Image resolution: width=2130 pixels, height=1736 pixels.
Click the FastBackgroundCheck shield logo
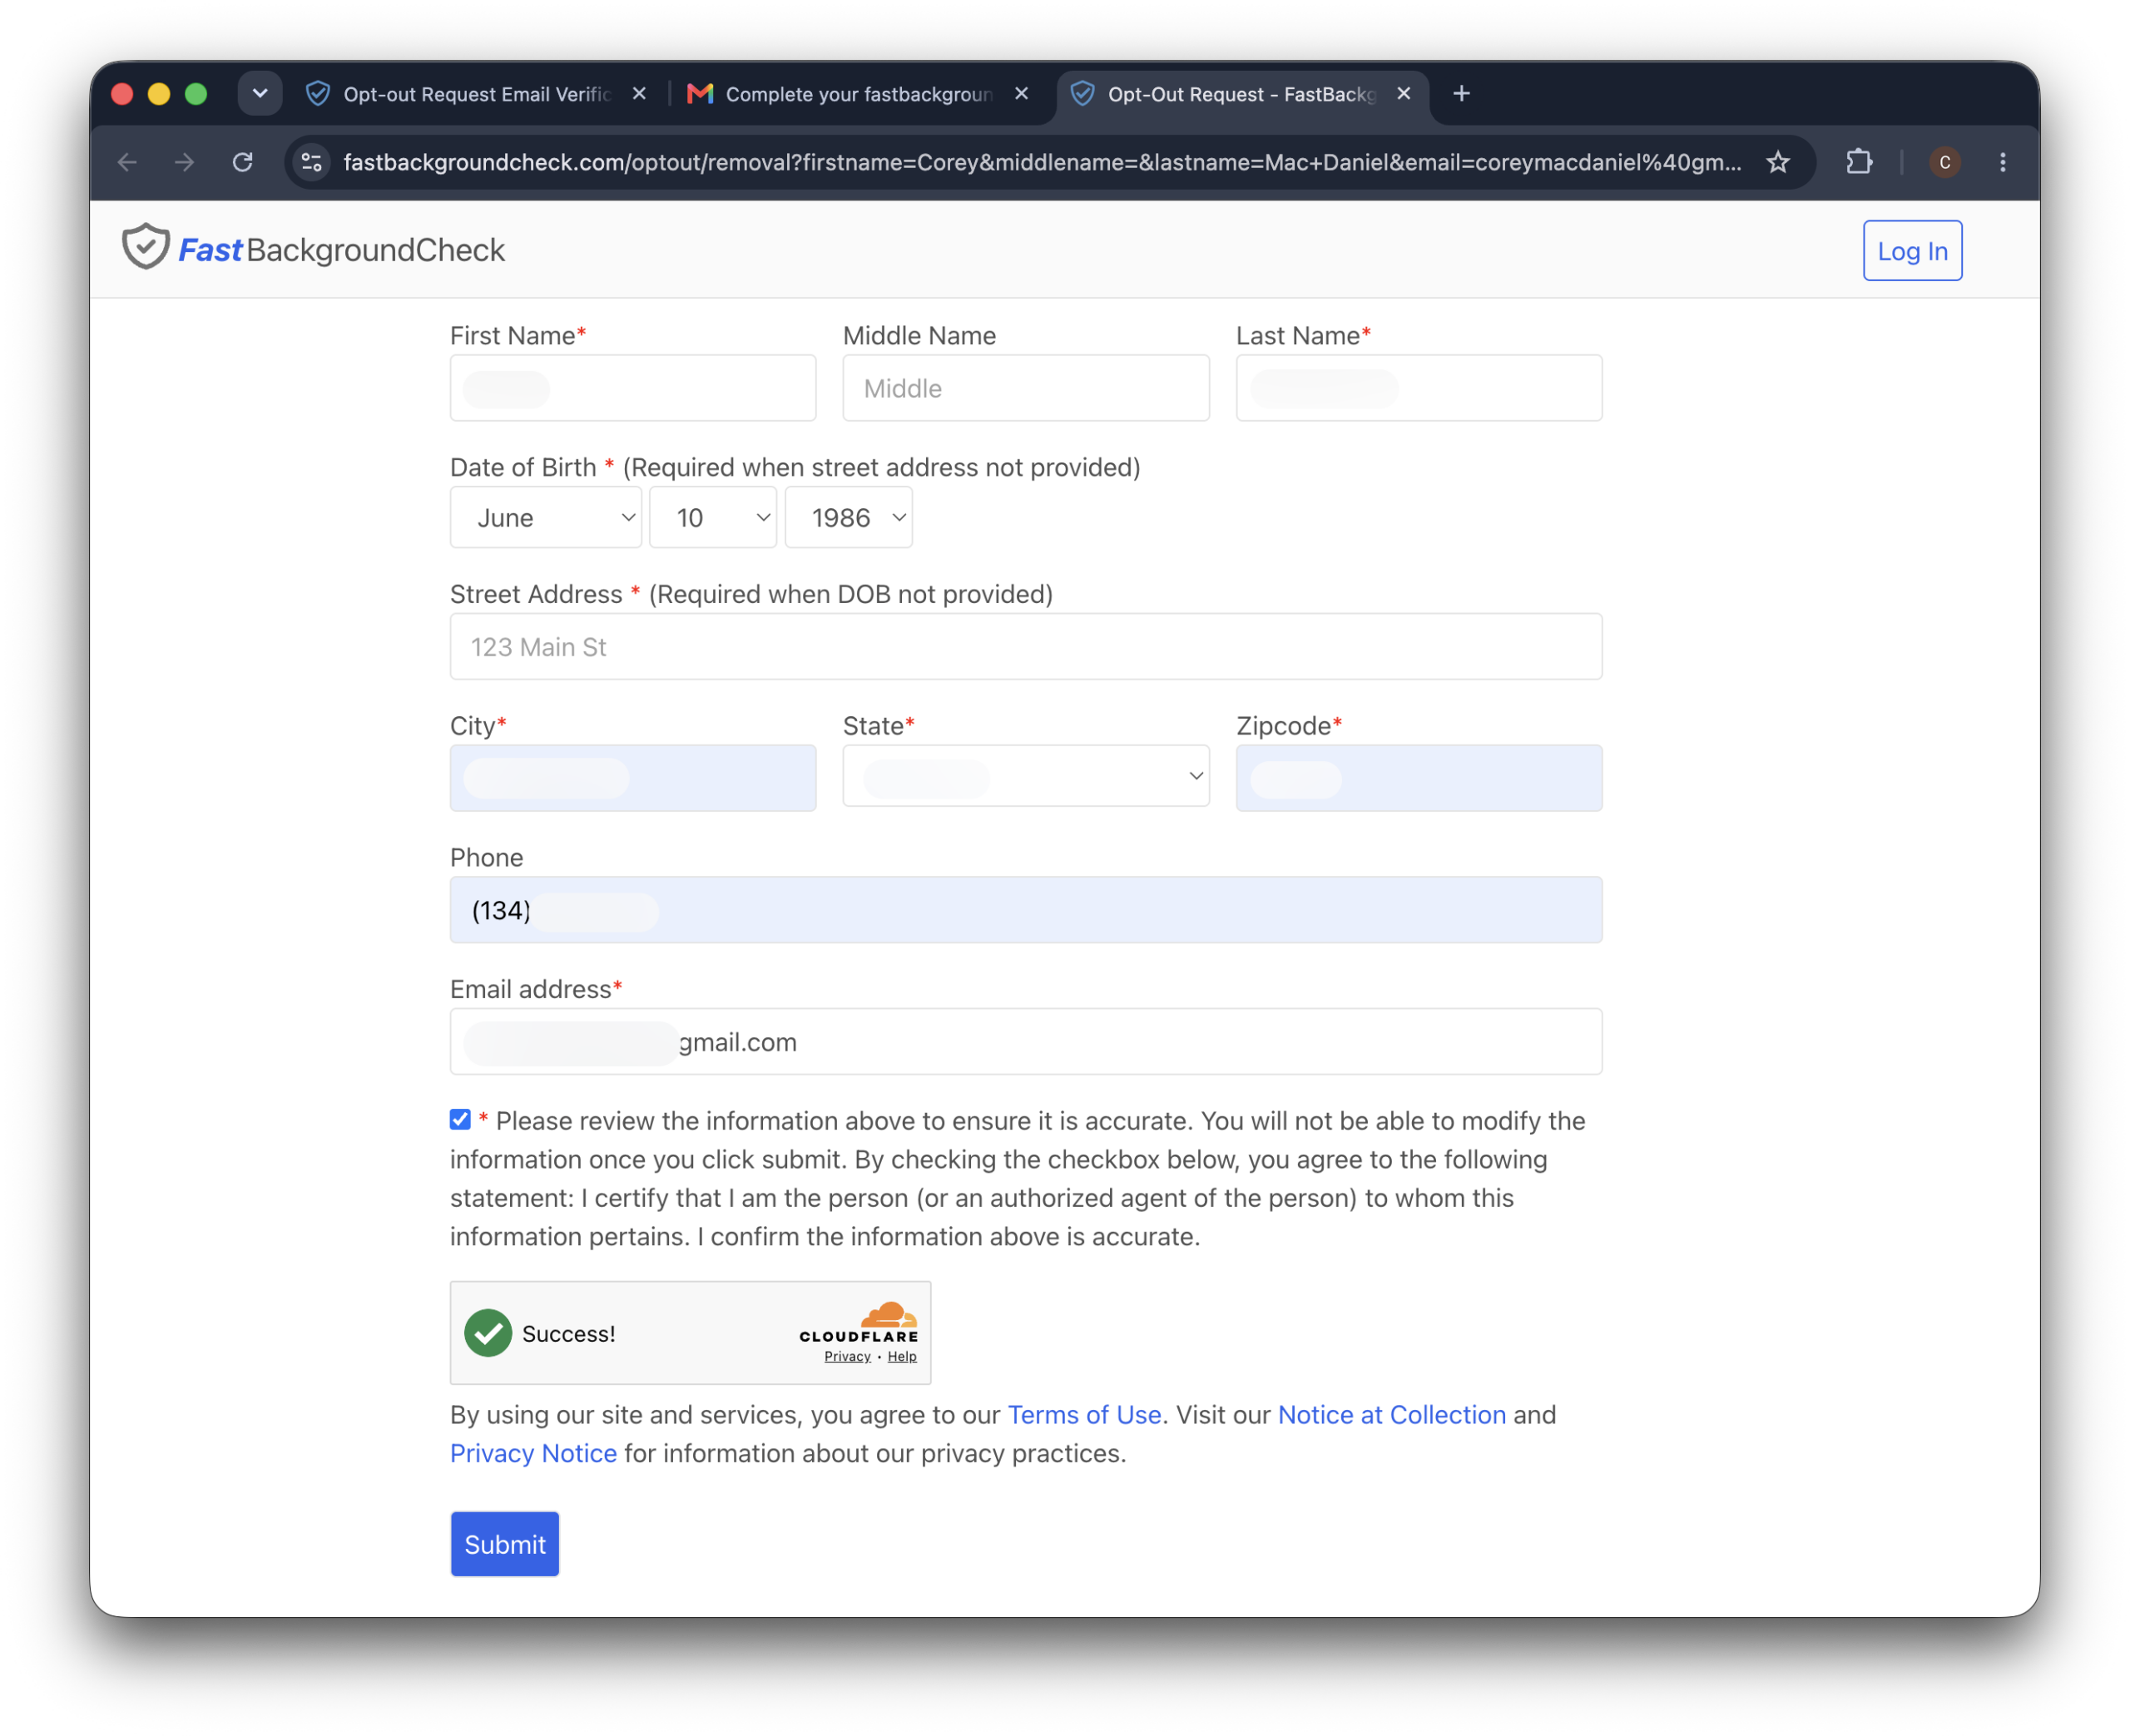[146, 247]
